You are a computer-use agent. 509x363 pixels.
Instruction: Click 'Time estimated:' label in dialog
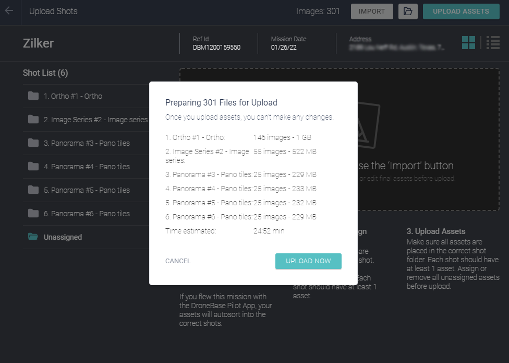tap(190, 231)
